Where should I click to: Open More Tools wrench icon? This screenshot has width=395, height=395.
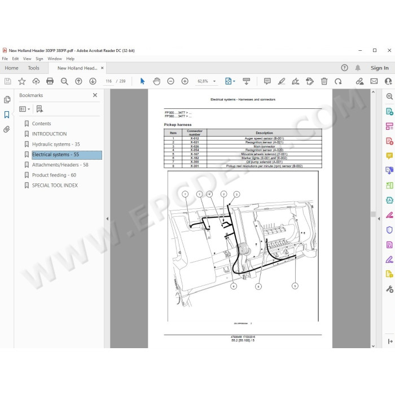(389, 289)
